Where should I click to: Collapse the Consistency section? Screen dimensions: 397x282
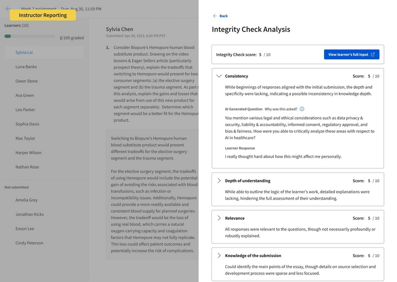(219, 76)
